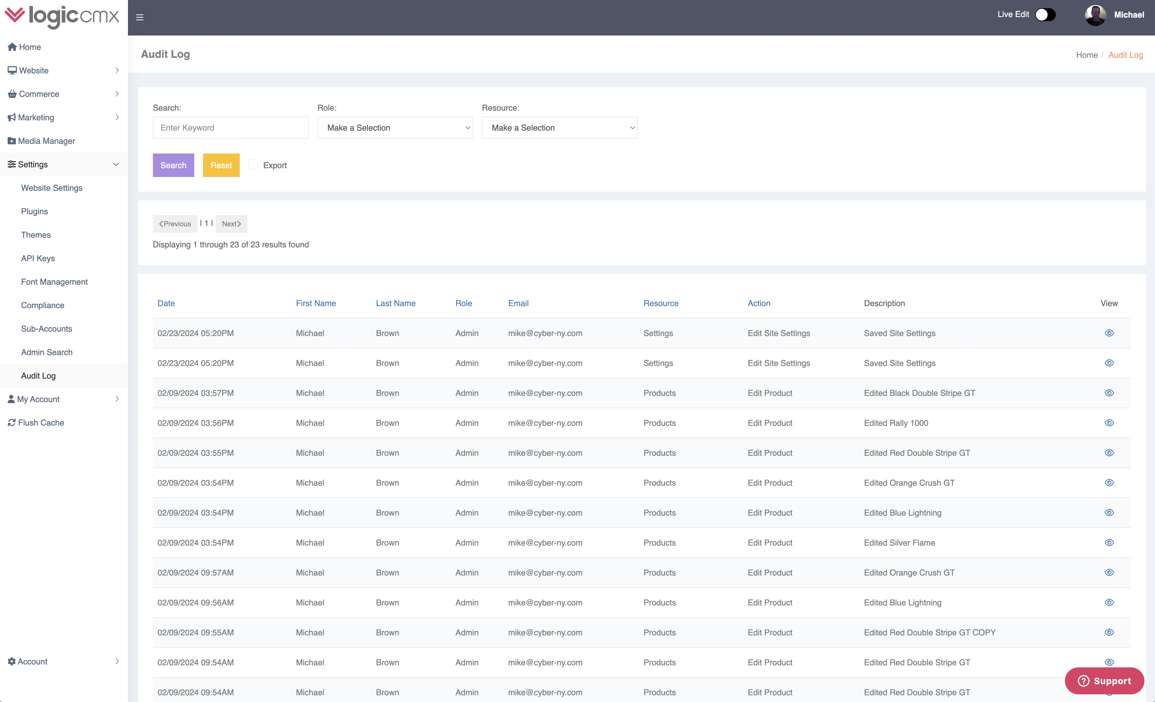View entry Edited Red Double Stripe GT COPY
The width and height of the screenshot is (1155, 702).
click(1109, 633)
